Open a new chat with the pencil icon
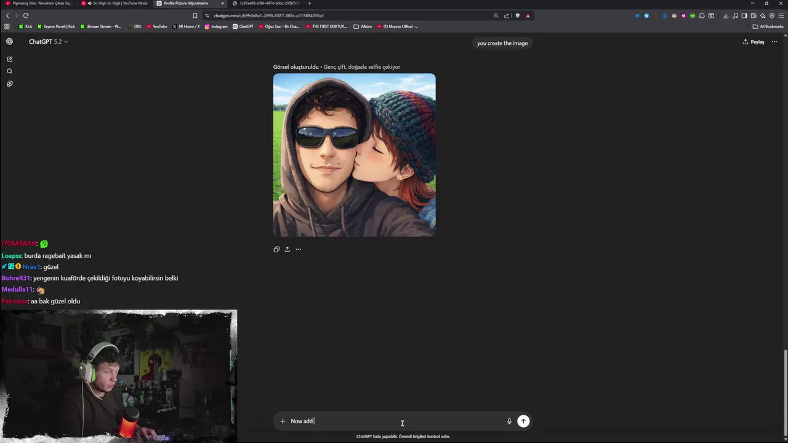This screenshot has width=788, height=443. (9, 59)
